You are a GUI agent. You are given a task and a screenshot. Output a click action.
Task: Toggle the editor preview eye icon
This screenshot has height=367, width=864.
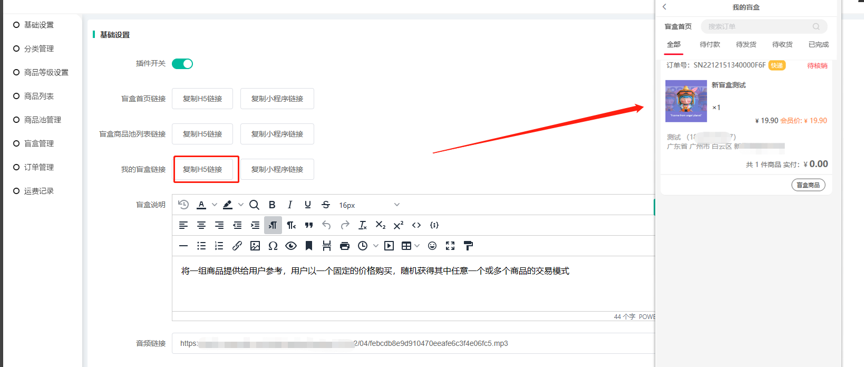click(x=291, y=246)
